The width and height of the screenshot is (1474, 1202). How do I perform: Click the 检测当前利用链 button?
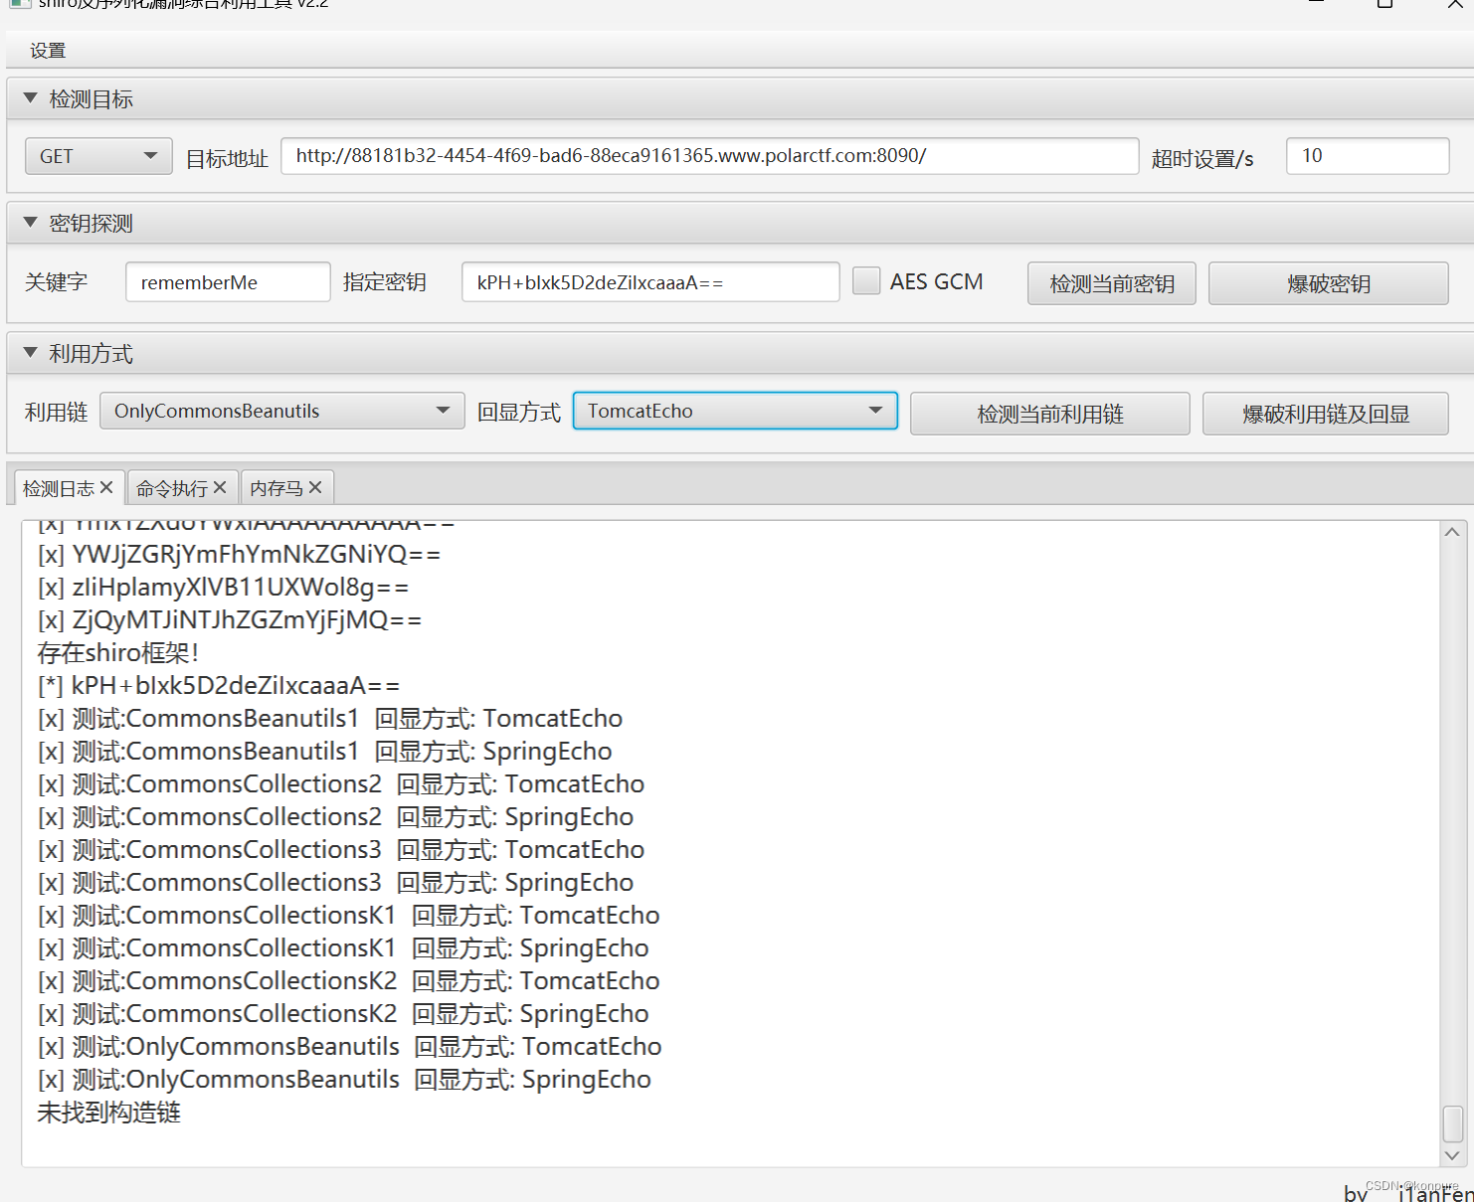[x=1050, y=414]
